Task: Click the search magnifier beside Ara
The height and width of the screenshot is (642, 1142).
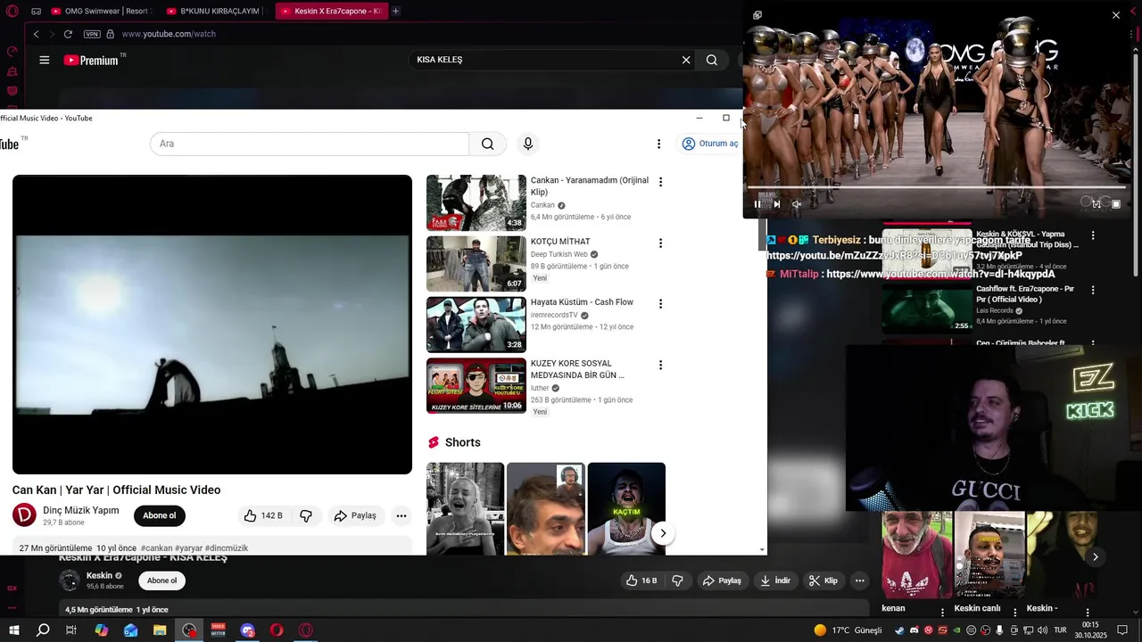Action: click(x=487, y=144)
